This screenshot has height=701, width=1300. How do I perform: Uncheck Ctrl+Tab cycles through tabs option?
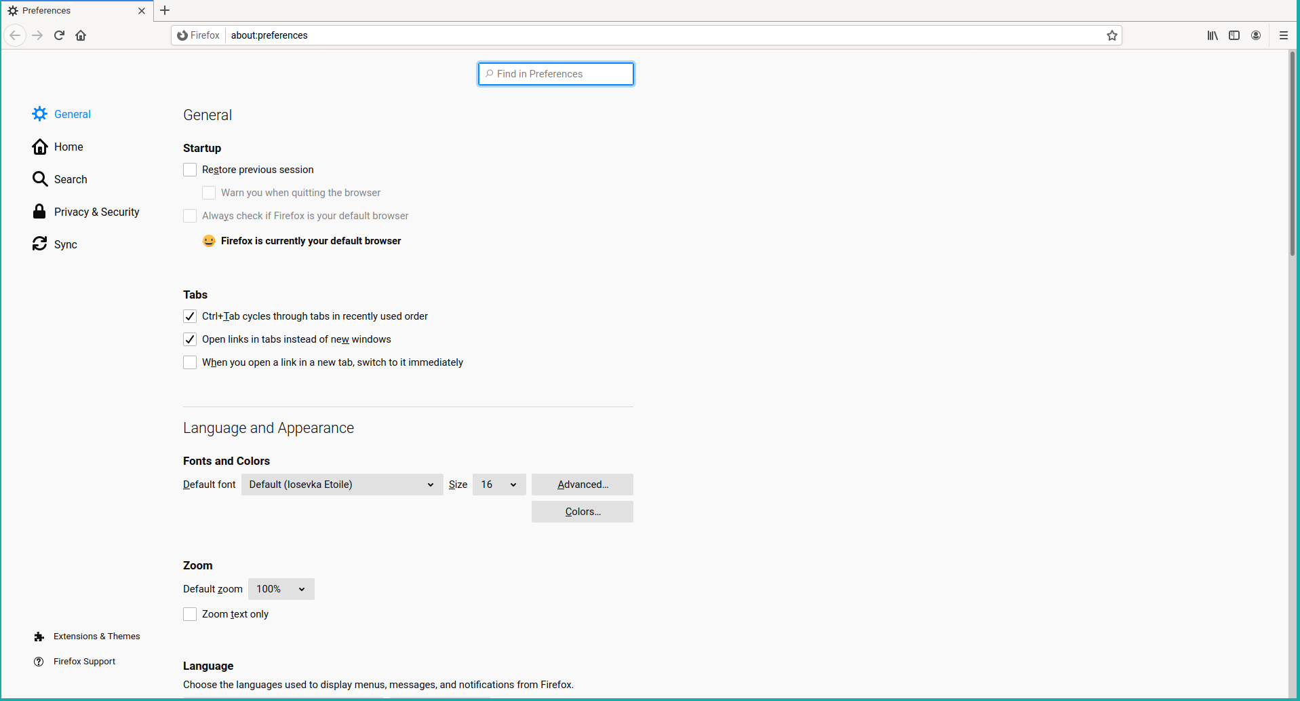pos(190,316)
